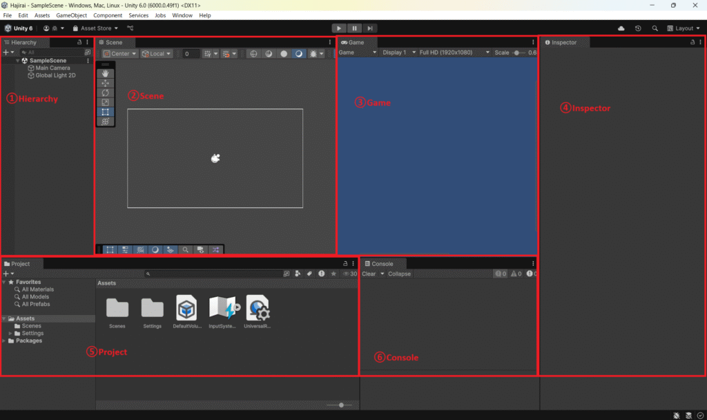Select the Scale tool in Scene

click(x=105, y=102)
